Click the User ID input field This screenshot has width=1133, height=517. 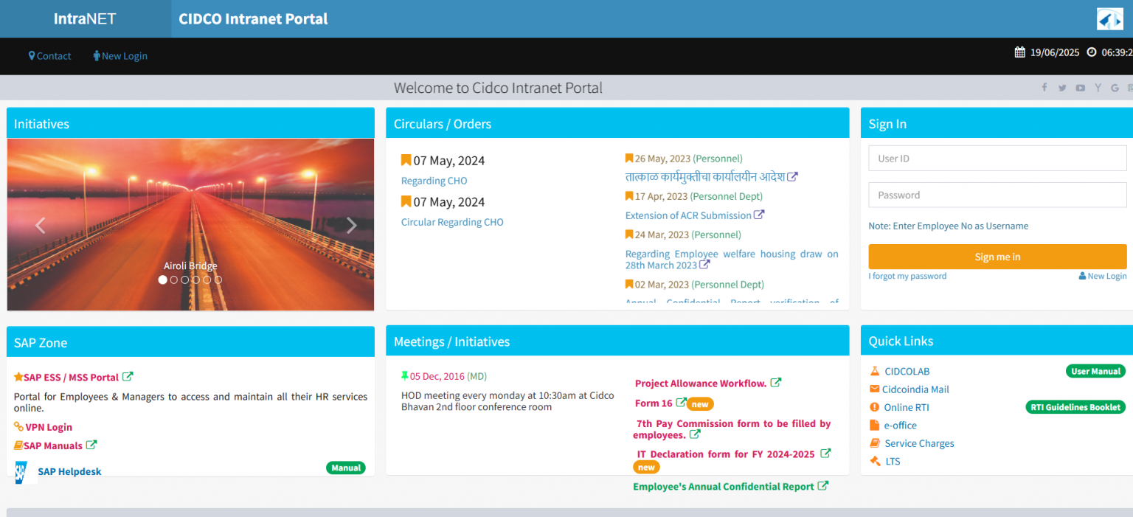click(x=997, y=158)
